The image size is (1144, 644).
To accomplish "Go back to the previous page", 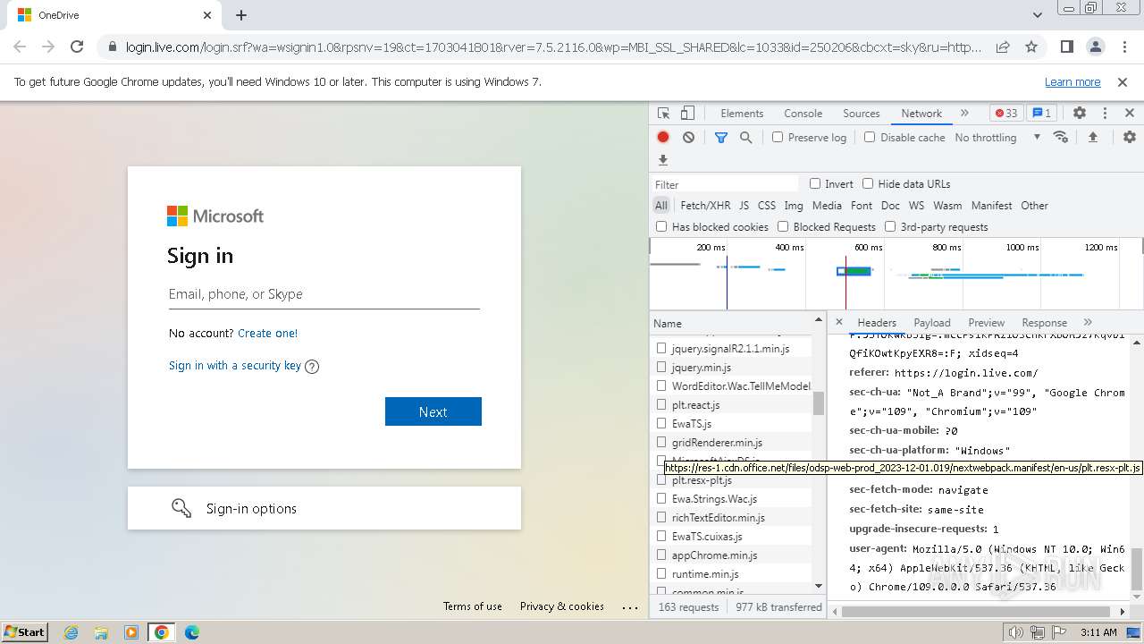I will (x=20, y=47).
